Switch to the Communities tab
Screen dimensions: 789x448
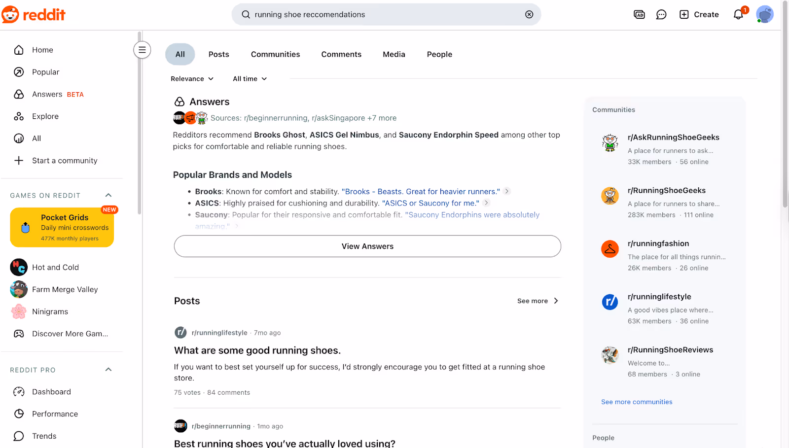(275, 54)
